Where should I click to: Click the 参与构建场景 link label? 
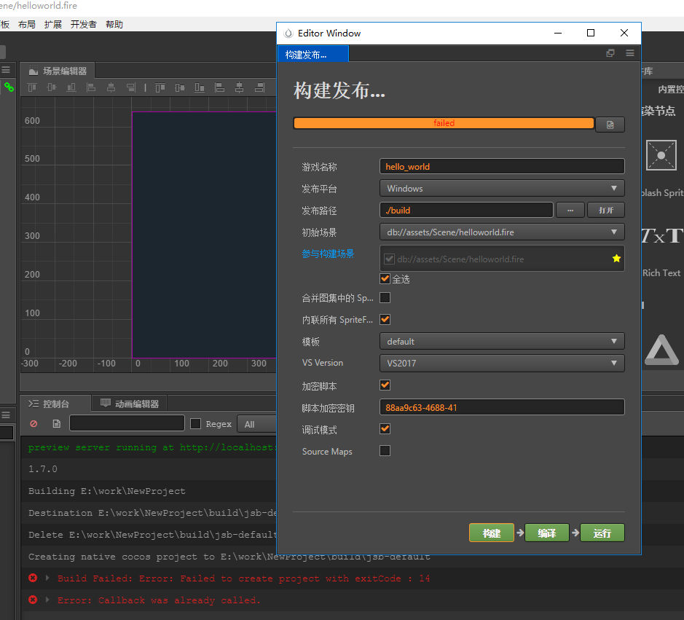pyautogui.click(x=328, y=254)
